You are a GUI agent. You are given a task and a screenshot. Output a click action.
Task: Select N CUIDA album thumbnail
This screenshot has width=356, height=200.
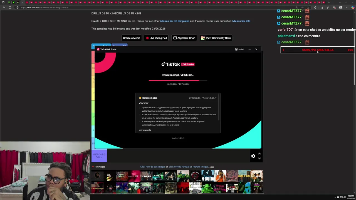(x=207, y=176)
